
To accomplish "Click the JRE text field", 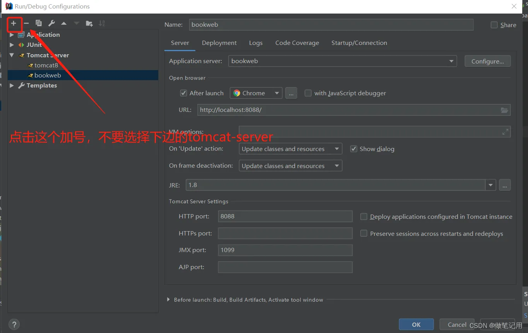I will pyautogui.click(x=336, y=185).
